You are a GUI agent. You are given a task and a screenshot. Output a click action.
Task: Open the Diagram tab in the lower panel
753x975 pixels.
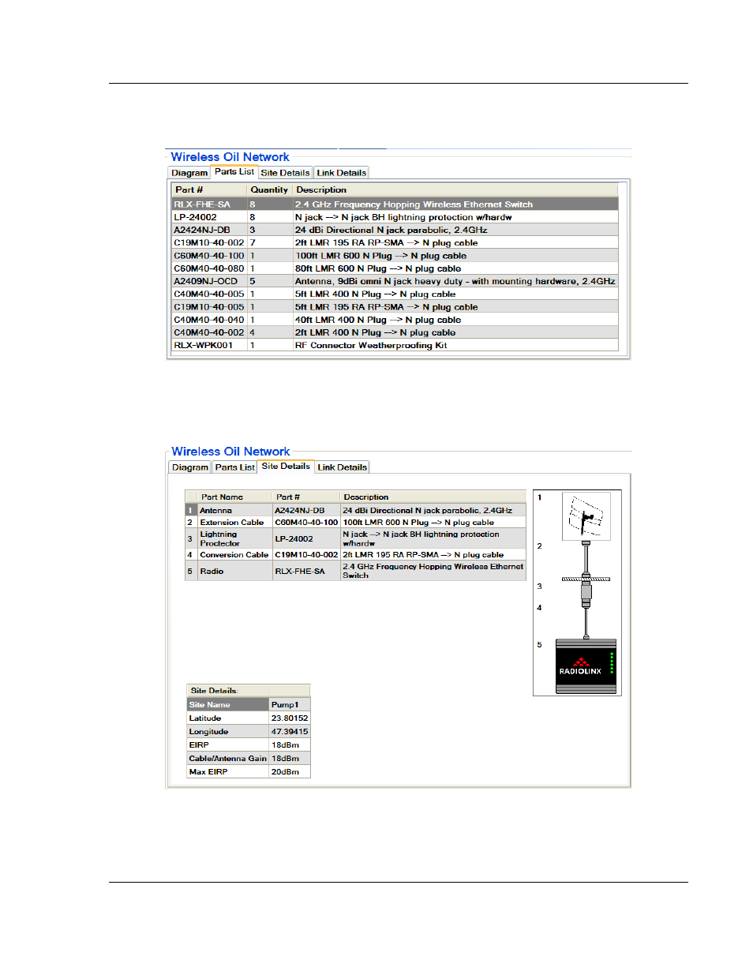point(190,467)
